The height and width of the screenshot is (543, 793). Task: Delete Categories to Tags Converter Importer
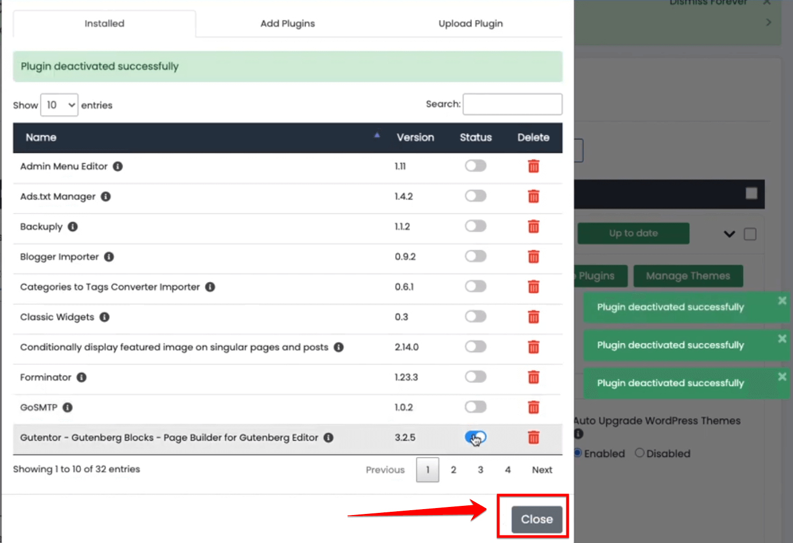click(533, 287)
